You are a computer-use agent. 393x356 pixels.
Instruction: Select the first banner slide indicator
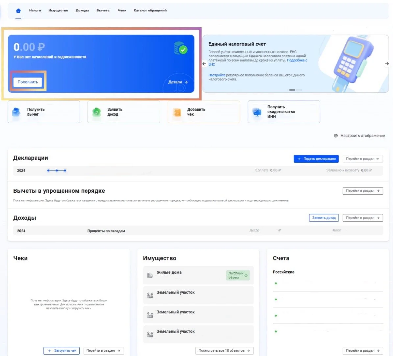[x=292, y=90]
